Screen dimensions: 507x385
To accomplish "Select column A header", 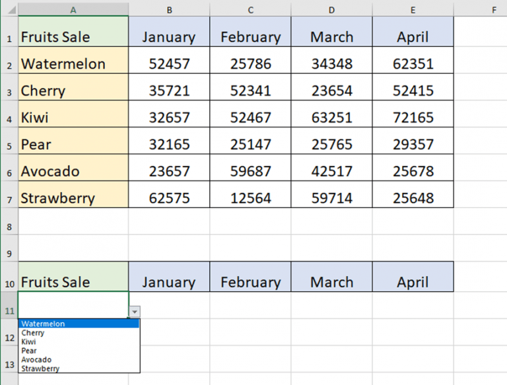I will [73, 10].
